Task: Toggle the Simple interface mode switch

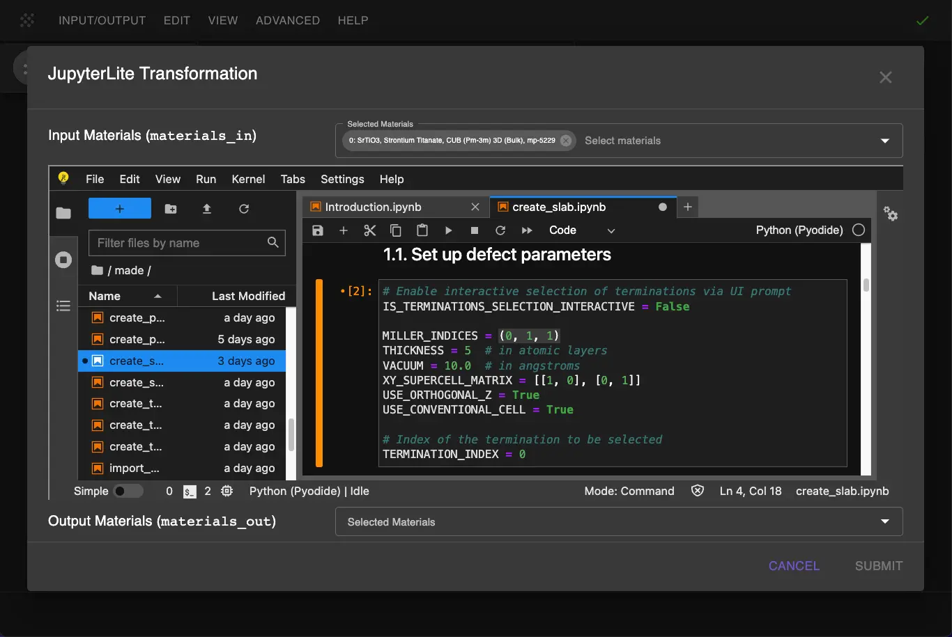Action: click(x=130, y=491)
